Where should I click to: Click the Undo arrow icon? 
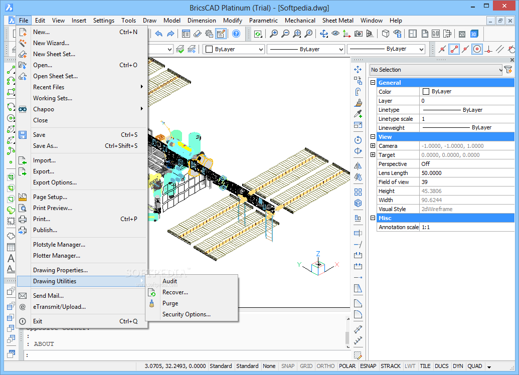(159, 34)
